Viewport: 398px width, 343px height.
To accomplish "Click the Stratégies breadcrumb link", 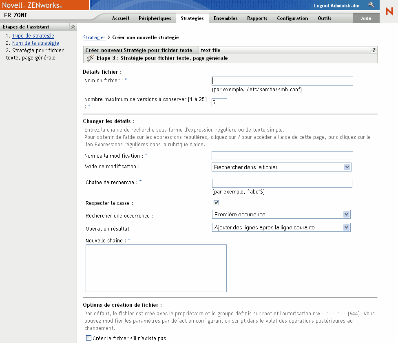I will pyautogui.click(x=94, y=37).
